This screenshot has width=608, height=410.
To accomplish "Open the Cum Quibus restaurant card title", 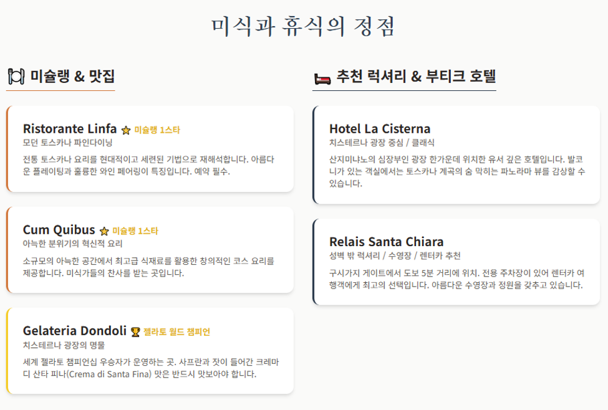I will (59, 230).
